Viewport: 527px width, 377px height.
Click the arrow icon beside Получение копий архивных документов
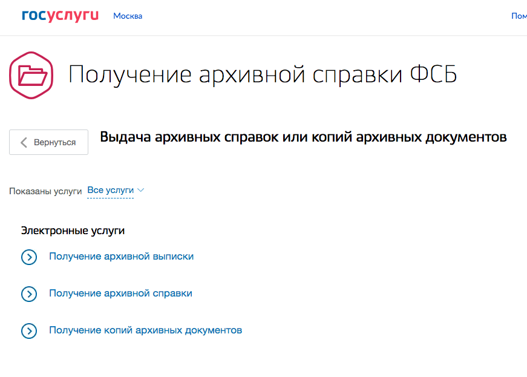(29, 331)
